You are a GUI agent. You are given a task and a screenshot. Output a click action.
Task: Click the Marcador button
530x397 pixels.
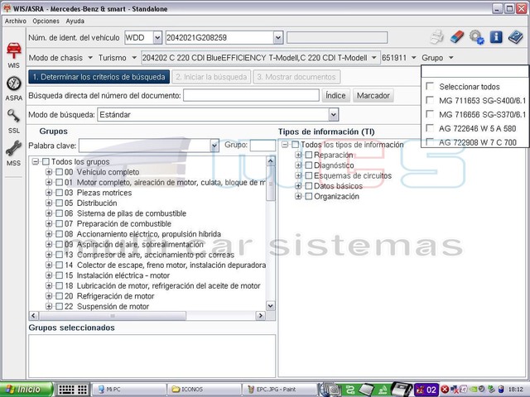click(373, 96)
